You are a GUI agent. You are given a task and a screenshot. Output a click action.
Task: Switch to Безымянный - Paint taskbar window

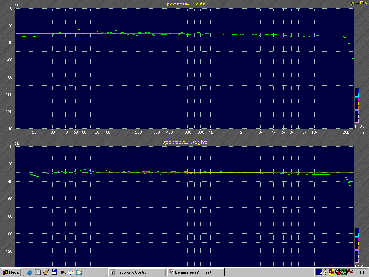pos(196,272)
